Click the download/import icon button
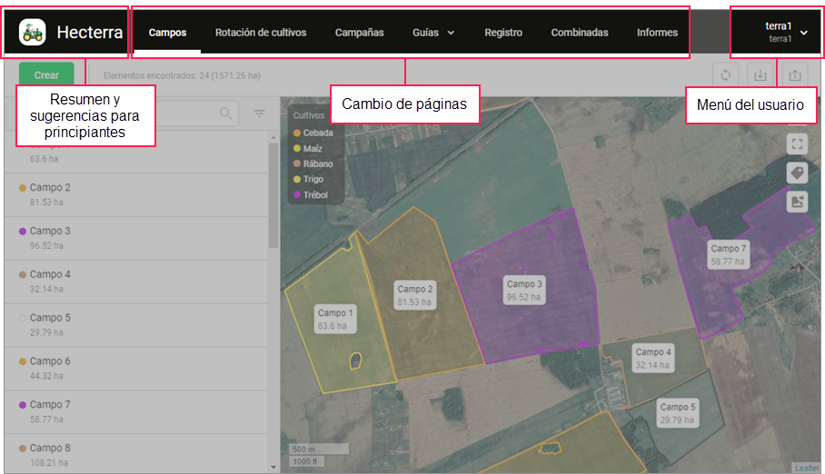Viewport: 825px width, 474px height. coord(760,75)
